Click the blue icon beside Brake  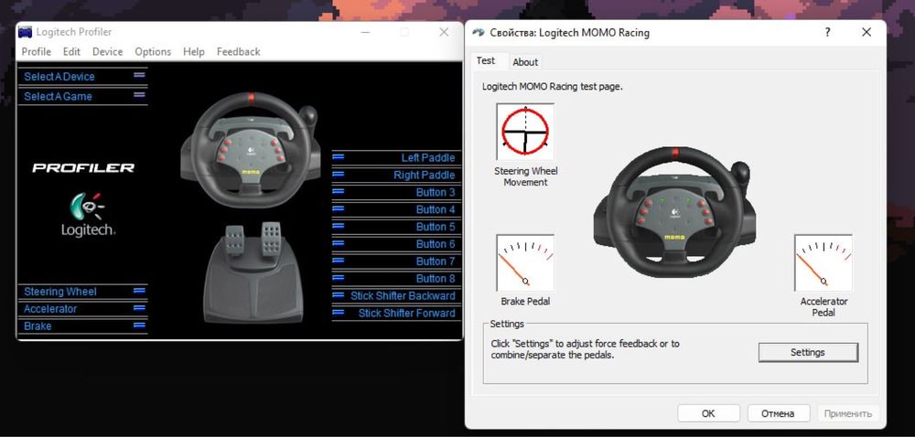tap(139, 325)
